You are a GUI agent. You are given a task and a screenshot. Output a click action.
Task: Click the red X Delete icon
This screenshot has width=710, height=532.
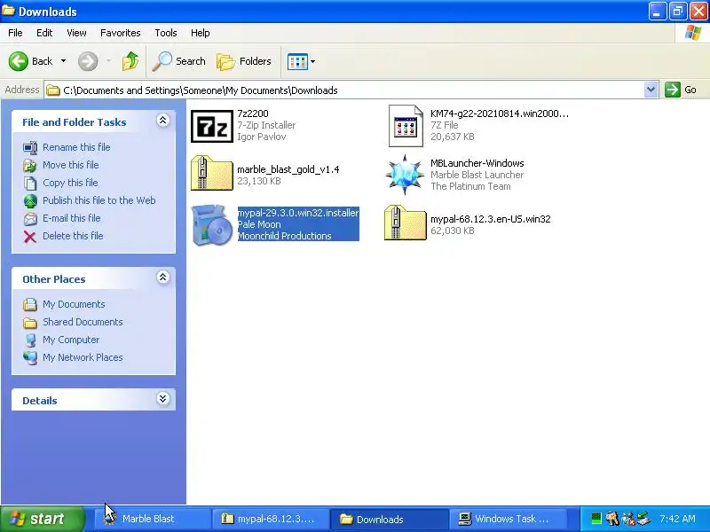pyautogui.click(x=30, y=236)
